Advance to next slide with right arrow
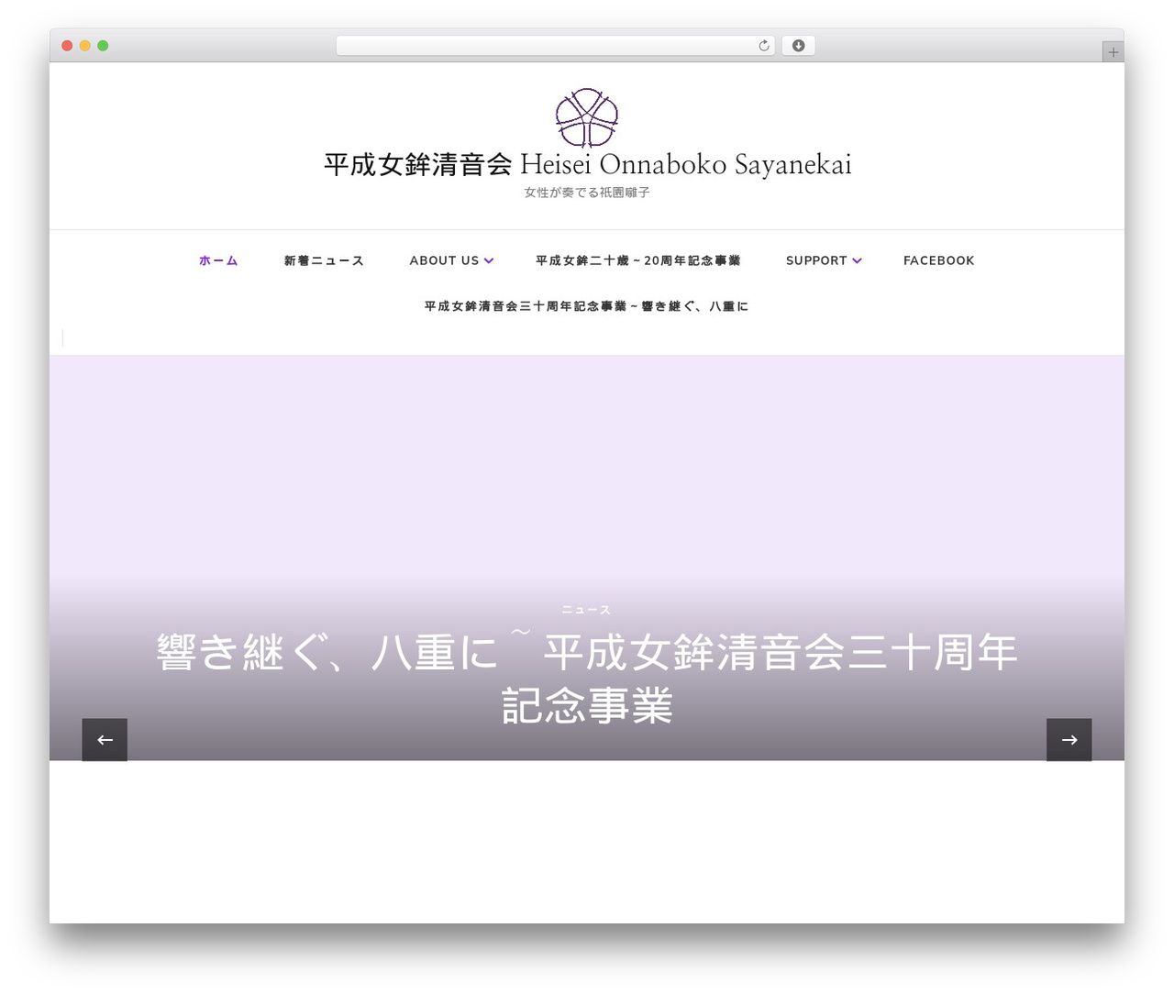 1069,740
